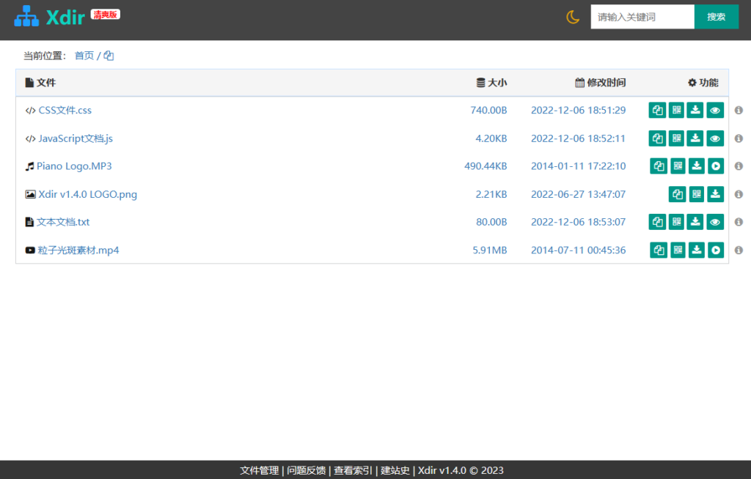The height and width of the screenshot is (479, 751).
Task: Open 问题反馈 footer link
Action: pos(306,470)
